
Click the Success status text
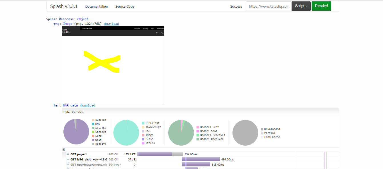coord(236,6)
